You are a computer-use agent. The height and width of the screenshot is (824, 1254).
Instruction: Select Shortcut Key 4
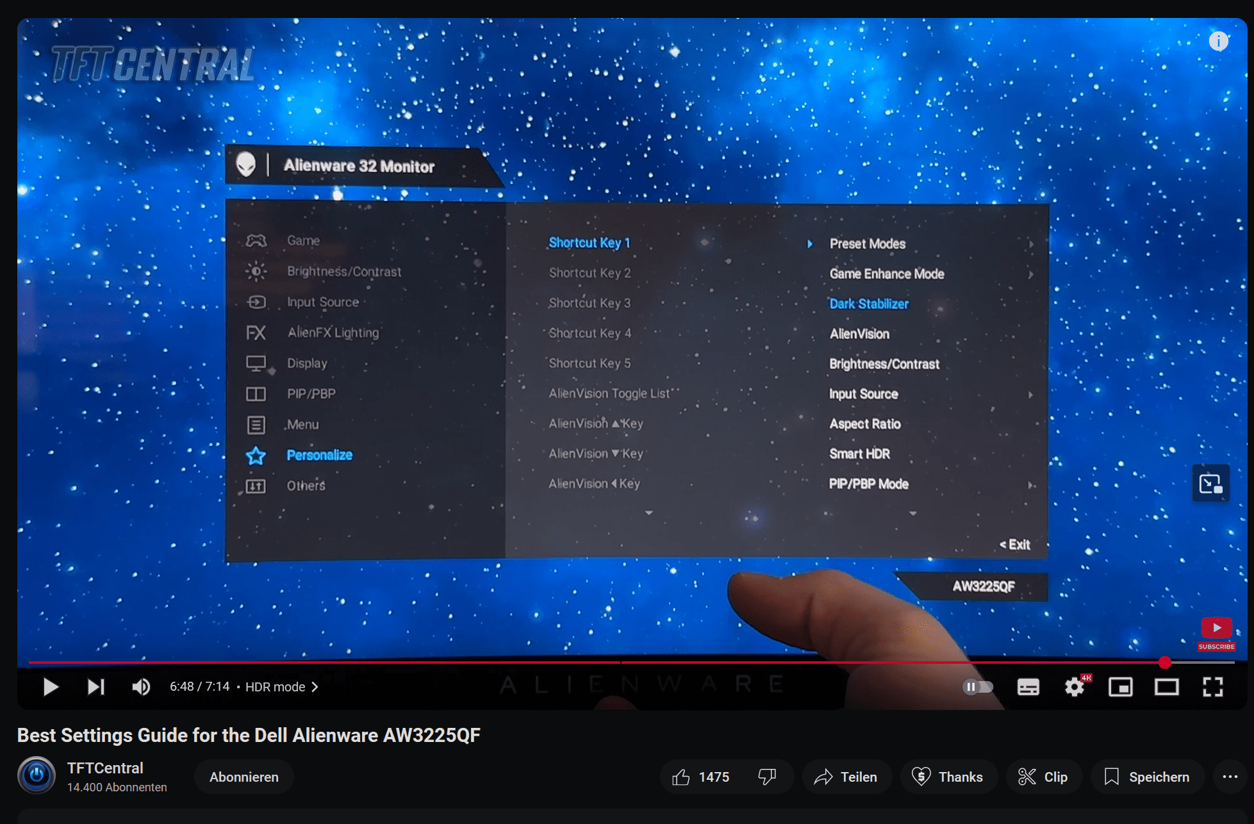(x=590, y=333)
